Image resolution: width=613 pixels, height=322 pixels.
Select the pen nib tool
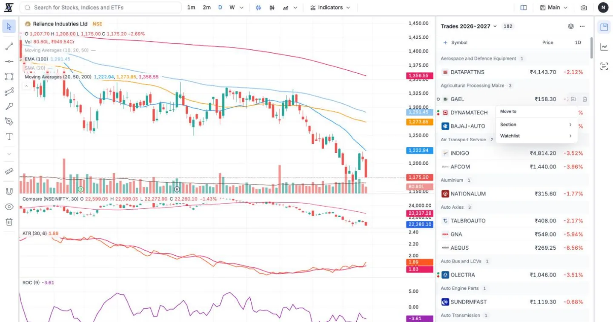[9, 122]
